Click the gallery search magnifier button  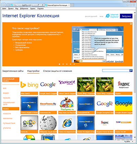pos(131,70)
